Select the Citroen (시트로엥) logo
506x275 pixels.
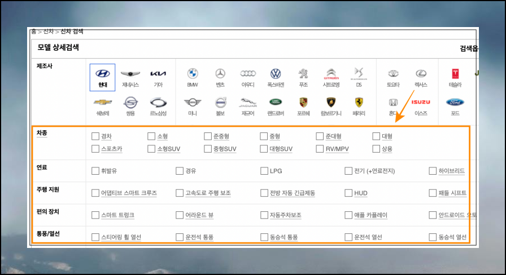pos(331,74)
